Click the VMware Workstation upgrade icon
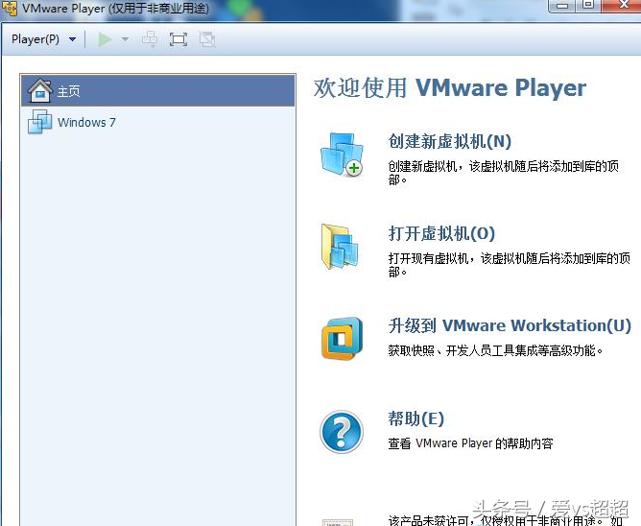 click(343, 339)
